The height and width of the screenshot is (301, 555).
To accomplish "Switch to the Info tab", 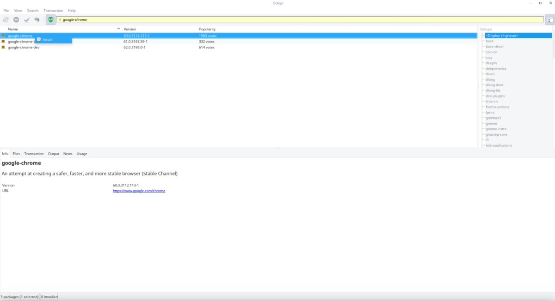I will pyautogui.click(x=5, y=153).
